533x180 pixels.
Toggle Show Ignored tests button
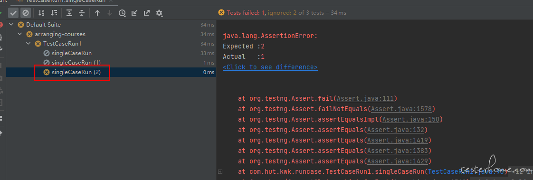coord(26,13)
